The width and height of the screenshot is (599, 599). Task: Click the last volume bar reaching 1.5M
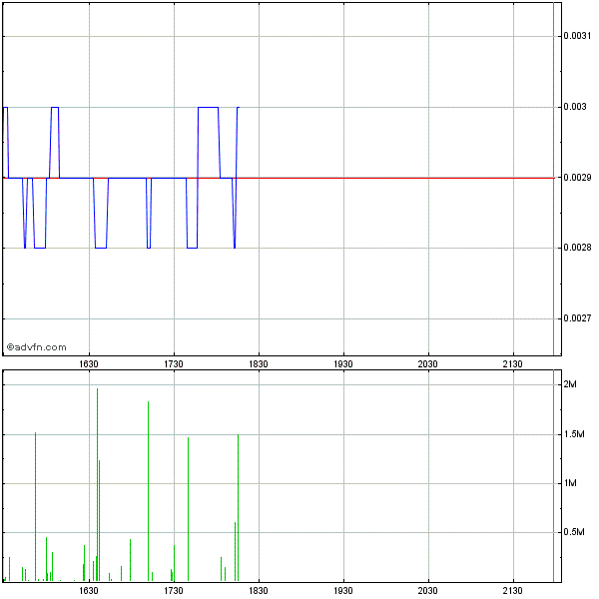click(238, 508)
